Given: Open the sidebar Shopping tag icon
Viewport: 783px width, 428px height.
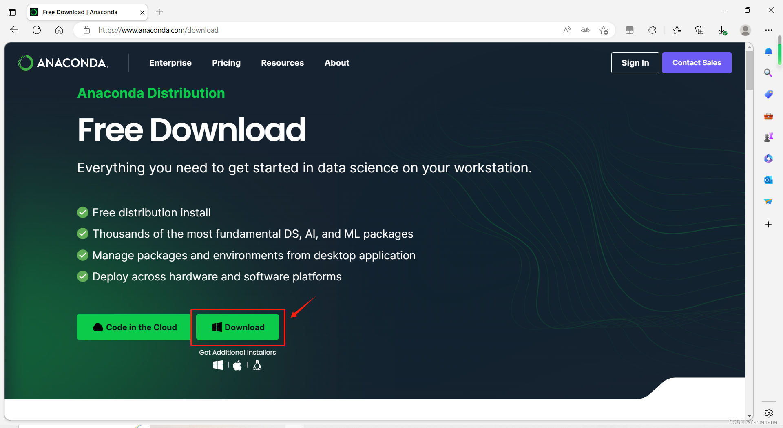Looking at the screenshot, I should pos(768,94).
